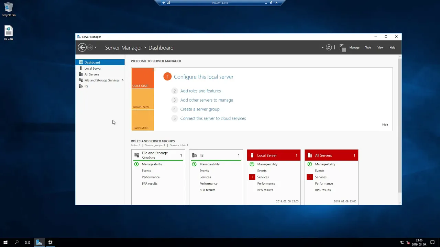
Task: Click the What's New tile
Action: tap(143, 99)
